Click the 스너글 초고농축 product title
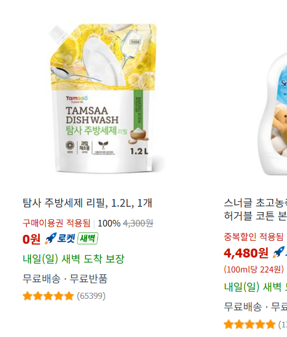The height and width of the screenshot is (337, 287). tap(255, 209)
